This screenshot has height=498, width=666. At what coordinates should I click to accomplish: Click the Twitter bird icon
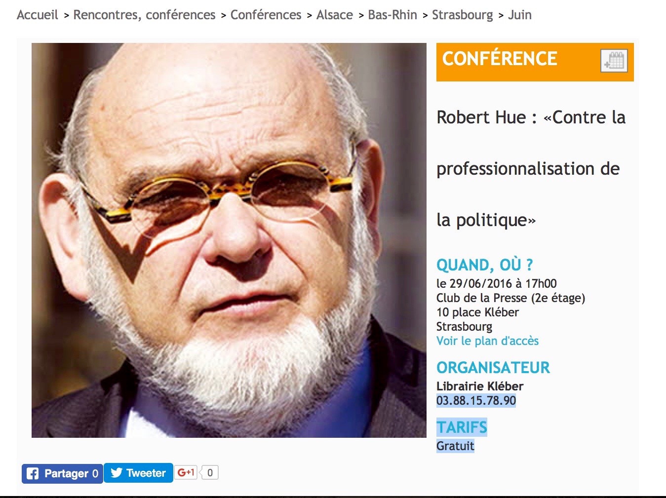point(117,473)
